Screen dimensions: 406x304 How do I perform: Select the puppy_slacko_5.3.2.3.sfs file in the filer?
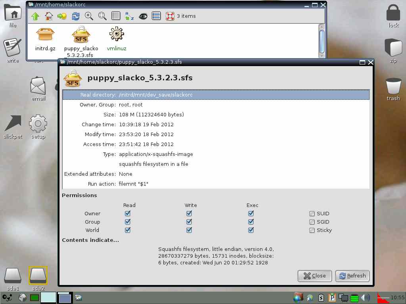pyautogui.click(x=81, y=42)
